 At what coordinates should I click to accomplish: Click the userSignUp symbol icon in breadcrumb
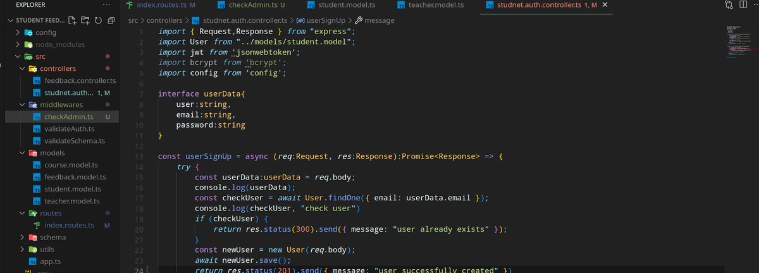[300, 20]
